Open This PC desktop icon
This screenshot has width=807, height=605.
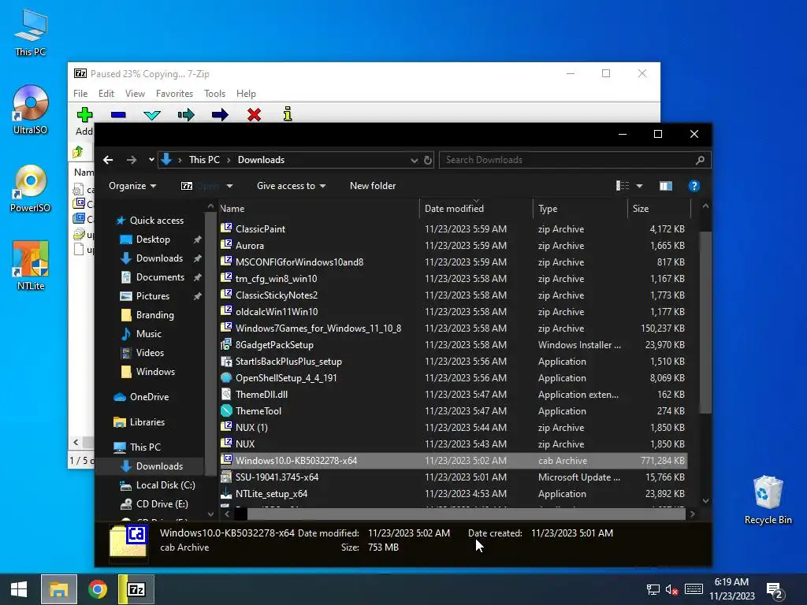tap(31, 33)
